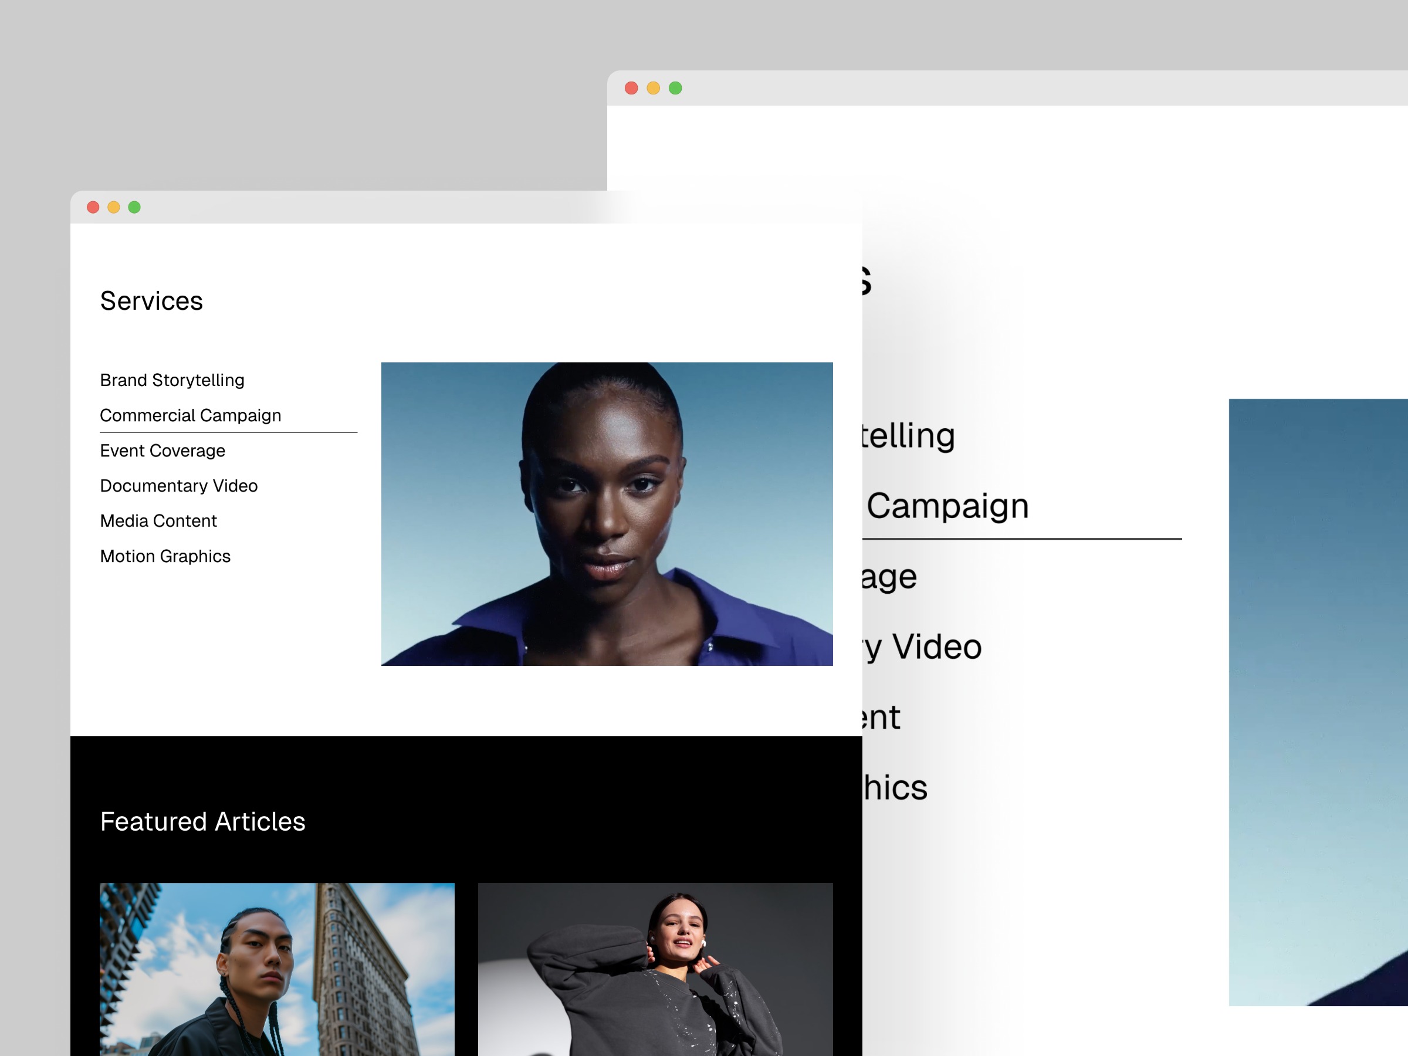Open the Media Content service link
1408x1056 pixels.
[x=158, y=521]
